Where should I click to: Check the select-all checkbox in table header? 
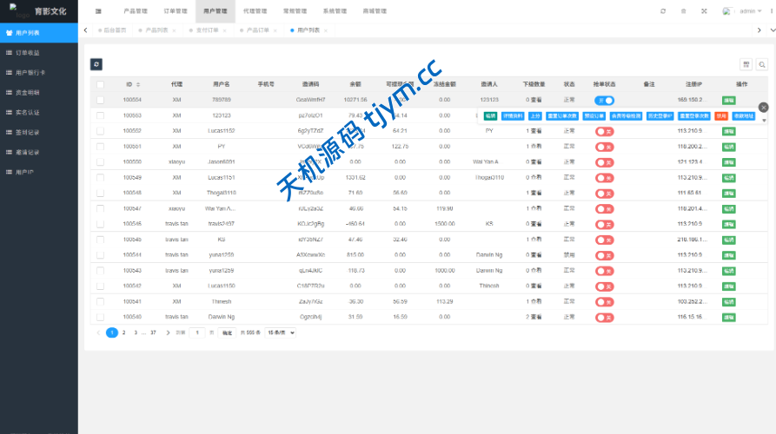(100, 84)
